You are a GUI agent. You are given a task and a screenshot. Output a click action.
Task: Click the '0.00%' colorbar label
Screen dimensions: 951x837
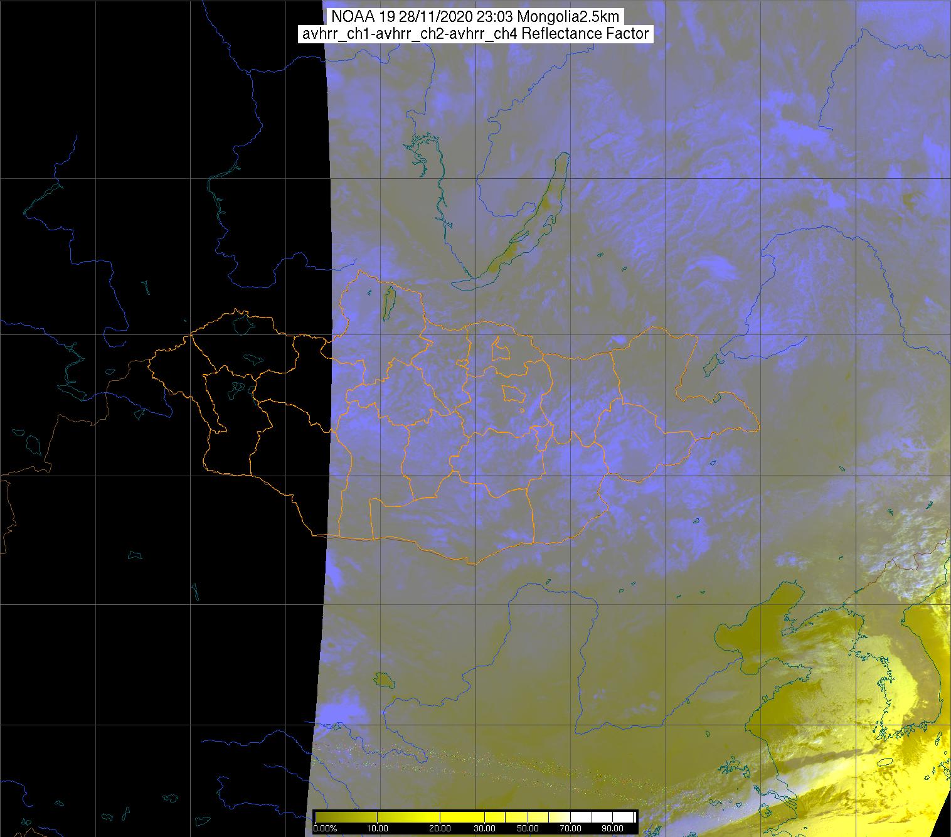click(325, 828)
